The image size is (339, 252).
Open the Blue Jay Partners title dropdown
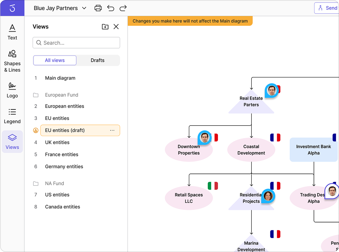84,8
